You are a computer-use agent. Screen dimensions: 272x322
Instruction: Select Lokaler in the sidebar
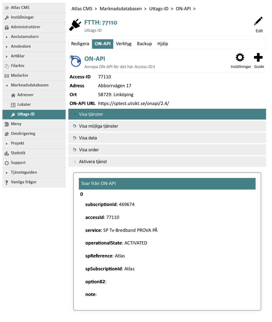[24, 104]
